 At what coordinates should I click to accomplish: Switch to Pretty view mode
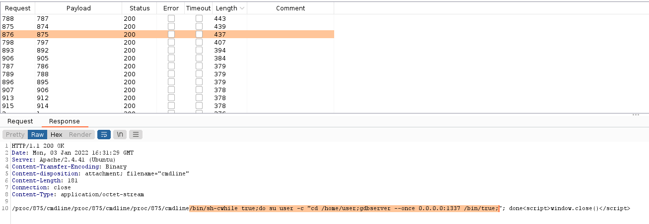(15, 134)
